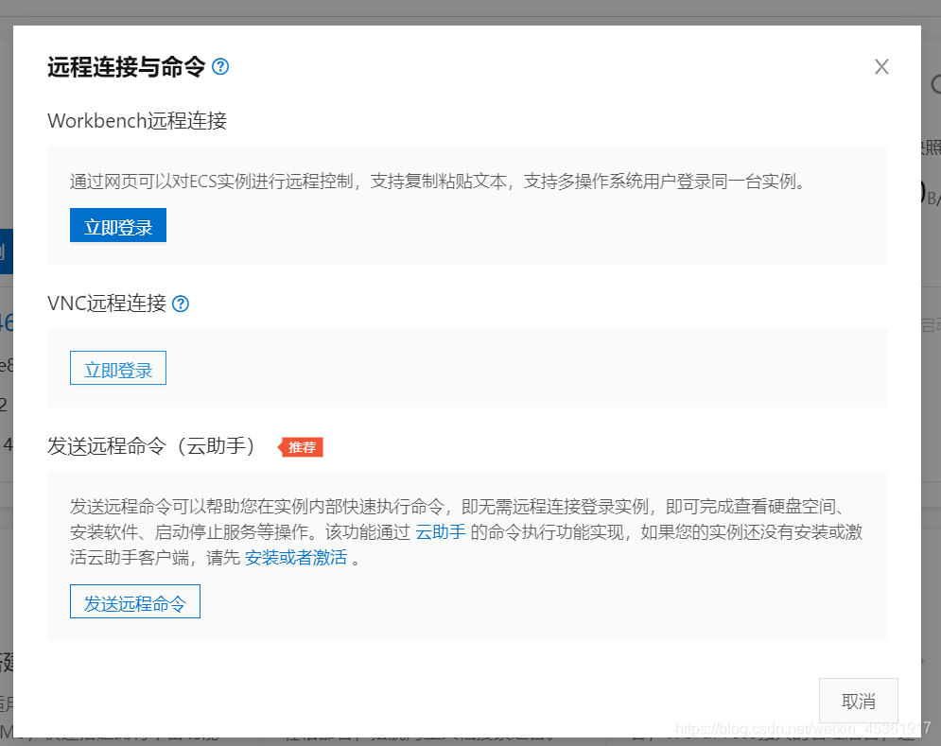The height and width of the screenshot is (746, 941).
Task: Open the 云助手 link
Action: pos(441,532)
